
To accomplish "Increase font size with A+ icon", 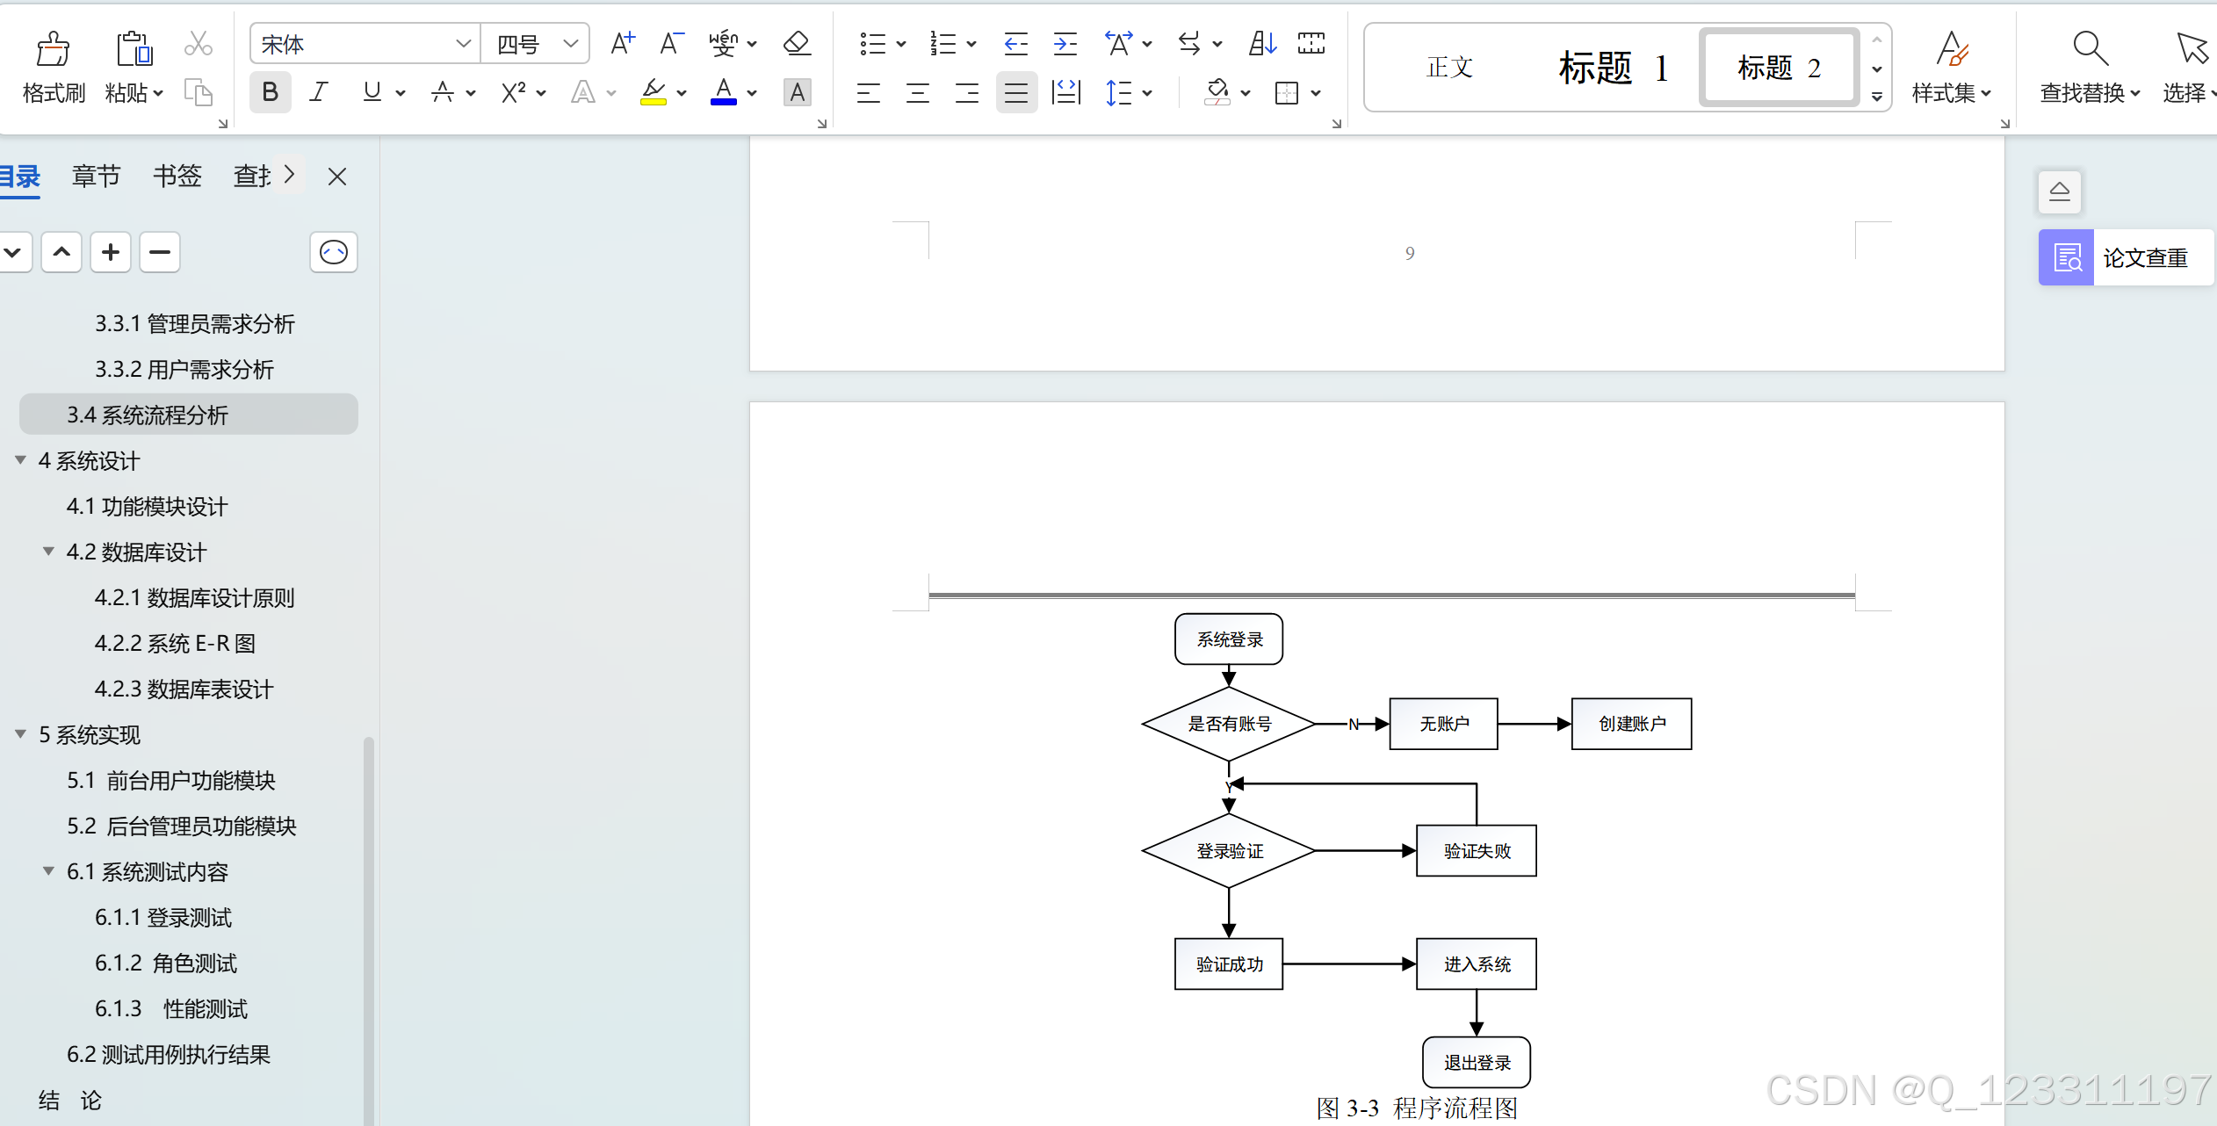I will [x=623, y=43].
